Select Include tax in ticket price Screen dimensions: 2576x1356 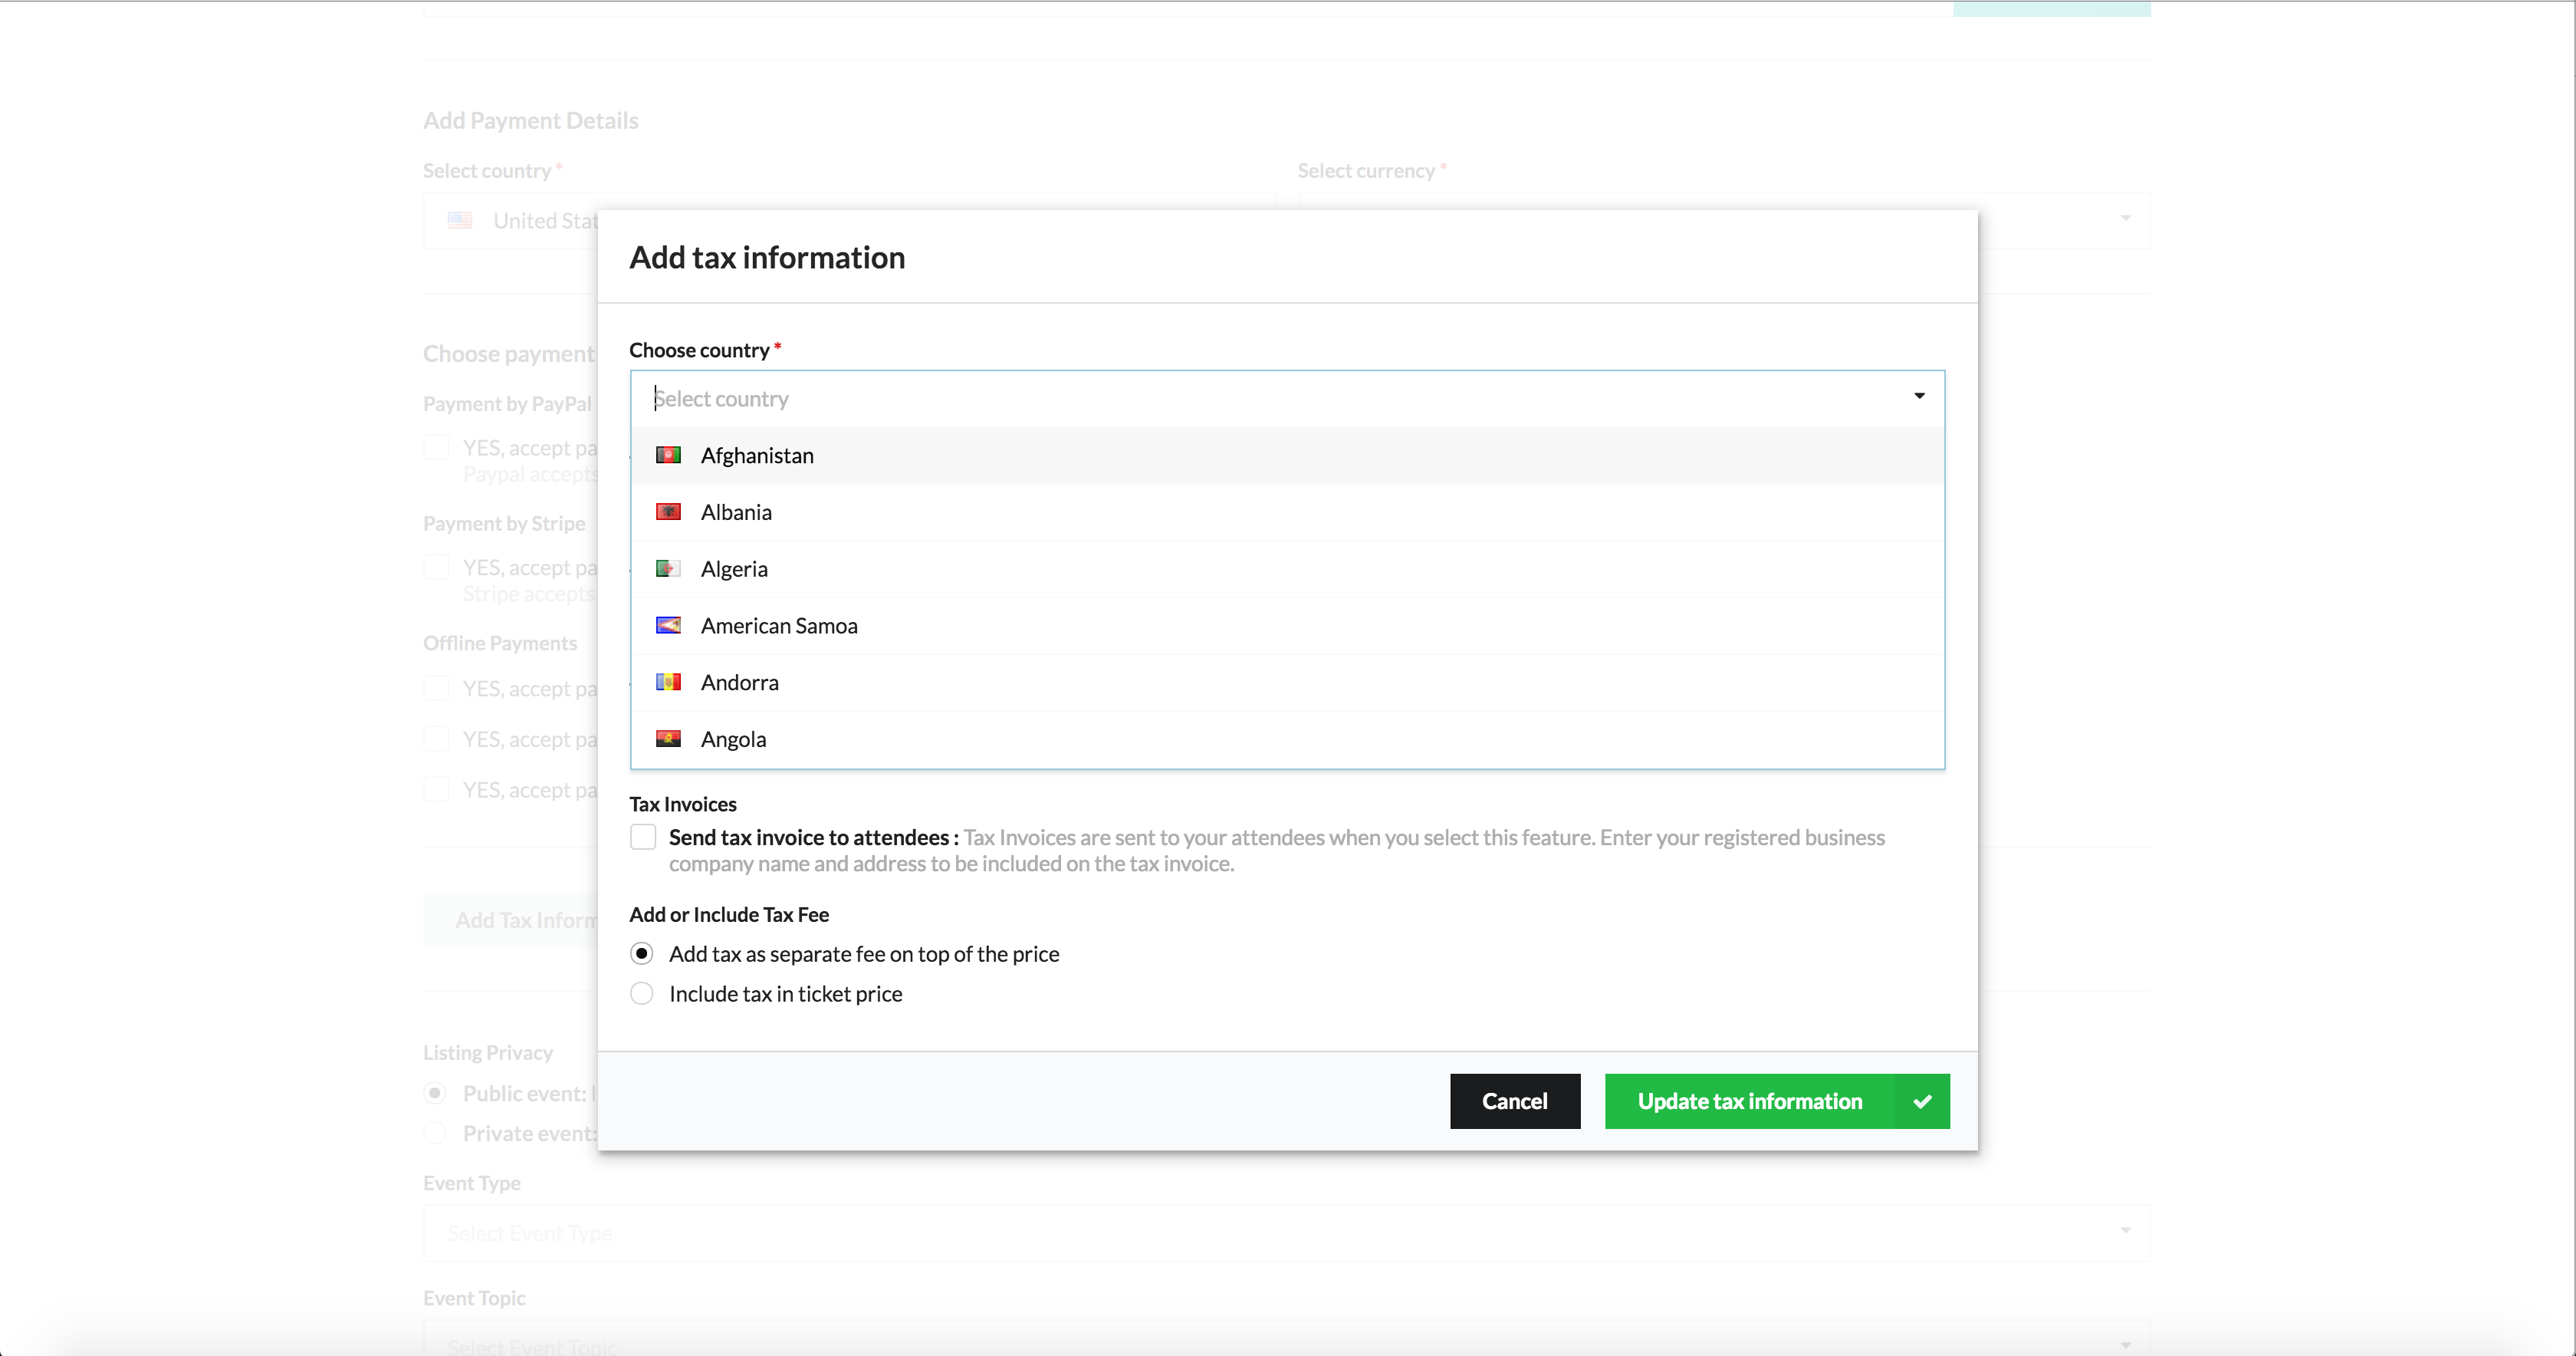pyautogui.click(x=642, y=994)
